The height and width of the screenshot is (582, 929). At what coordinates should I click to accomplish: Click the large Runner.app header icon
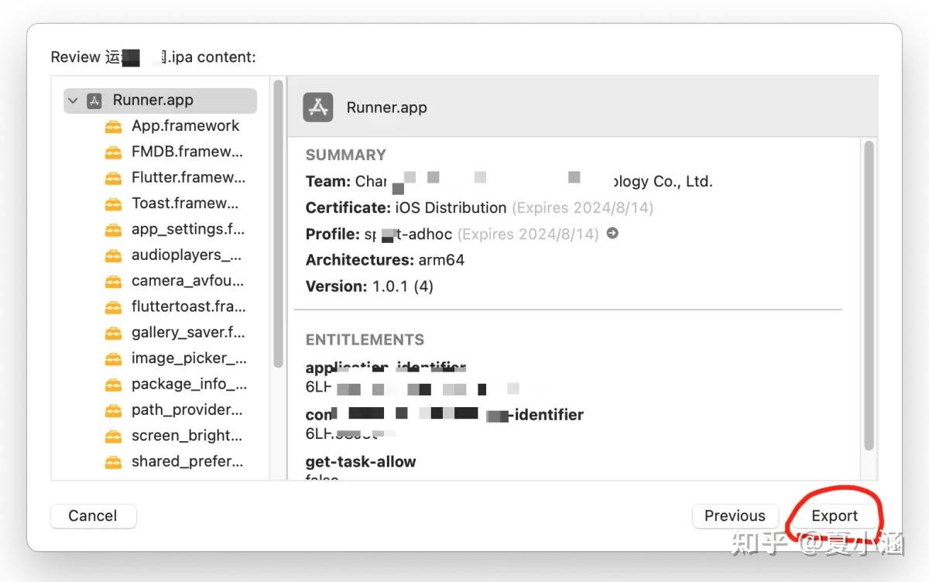(318, 107)
